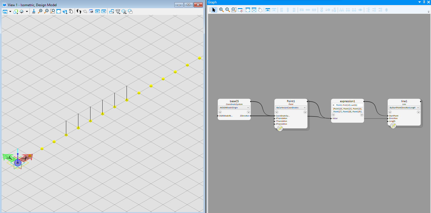Image resolution: width=431 pixels, height=213 pixels.
Task: Open ByCartesianCoordinates dropdown on Point1 node
Action: tap(291, 107)
